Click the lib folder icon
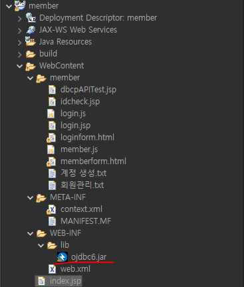 (52, 245)
